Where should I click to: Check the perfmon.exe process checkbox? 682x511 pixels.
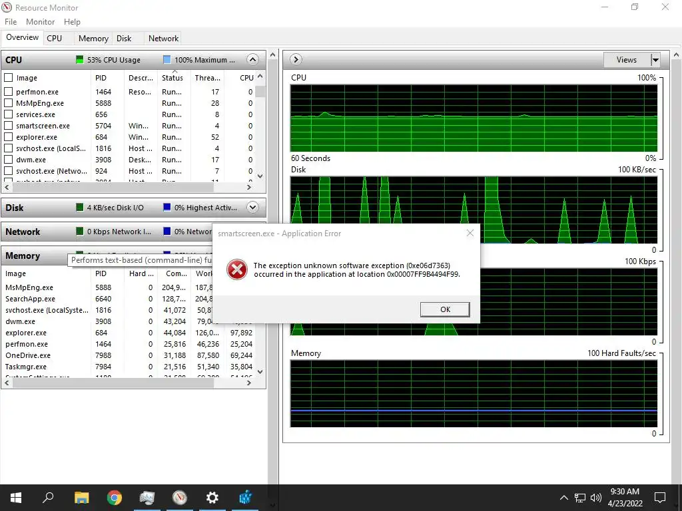[8, 92]
